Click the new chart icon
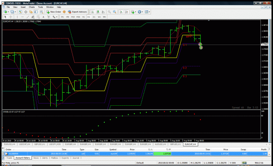Screen dimensions: 273x166 (x=5, y=12)
